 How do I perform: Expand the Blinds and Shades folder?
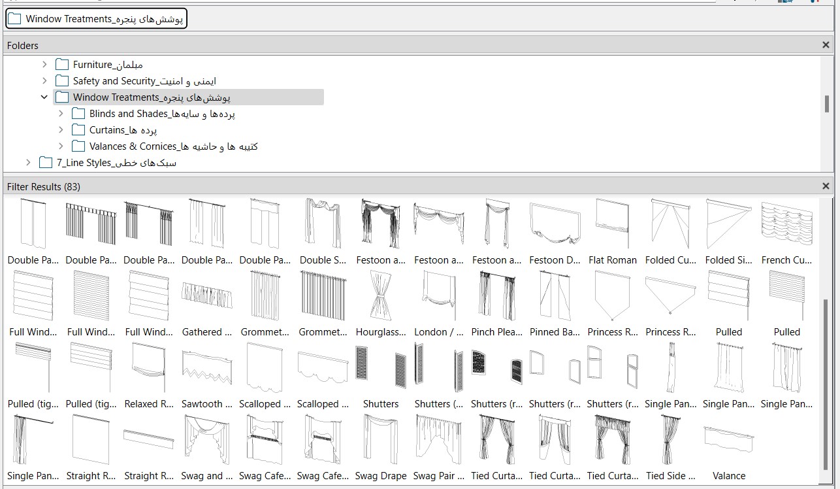point(61,114)
